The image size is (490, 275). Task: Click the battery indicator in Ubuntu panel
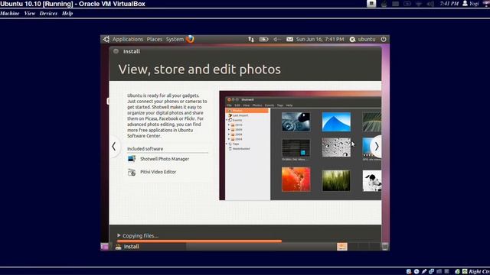(x=263, y=39)
